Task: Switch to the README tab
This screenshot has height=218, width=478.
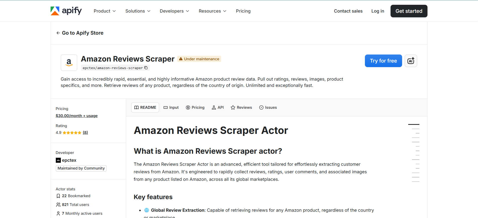Action: tap(145, 107)
